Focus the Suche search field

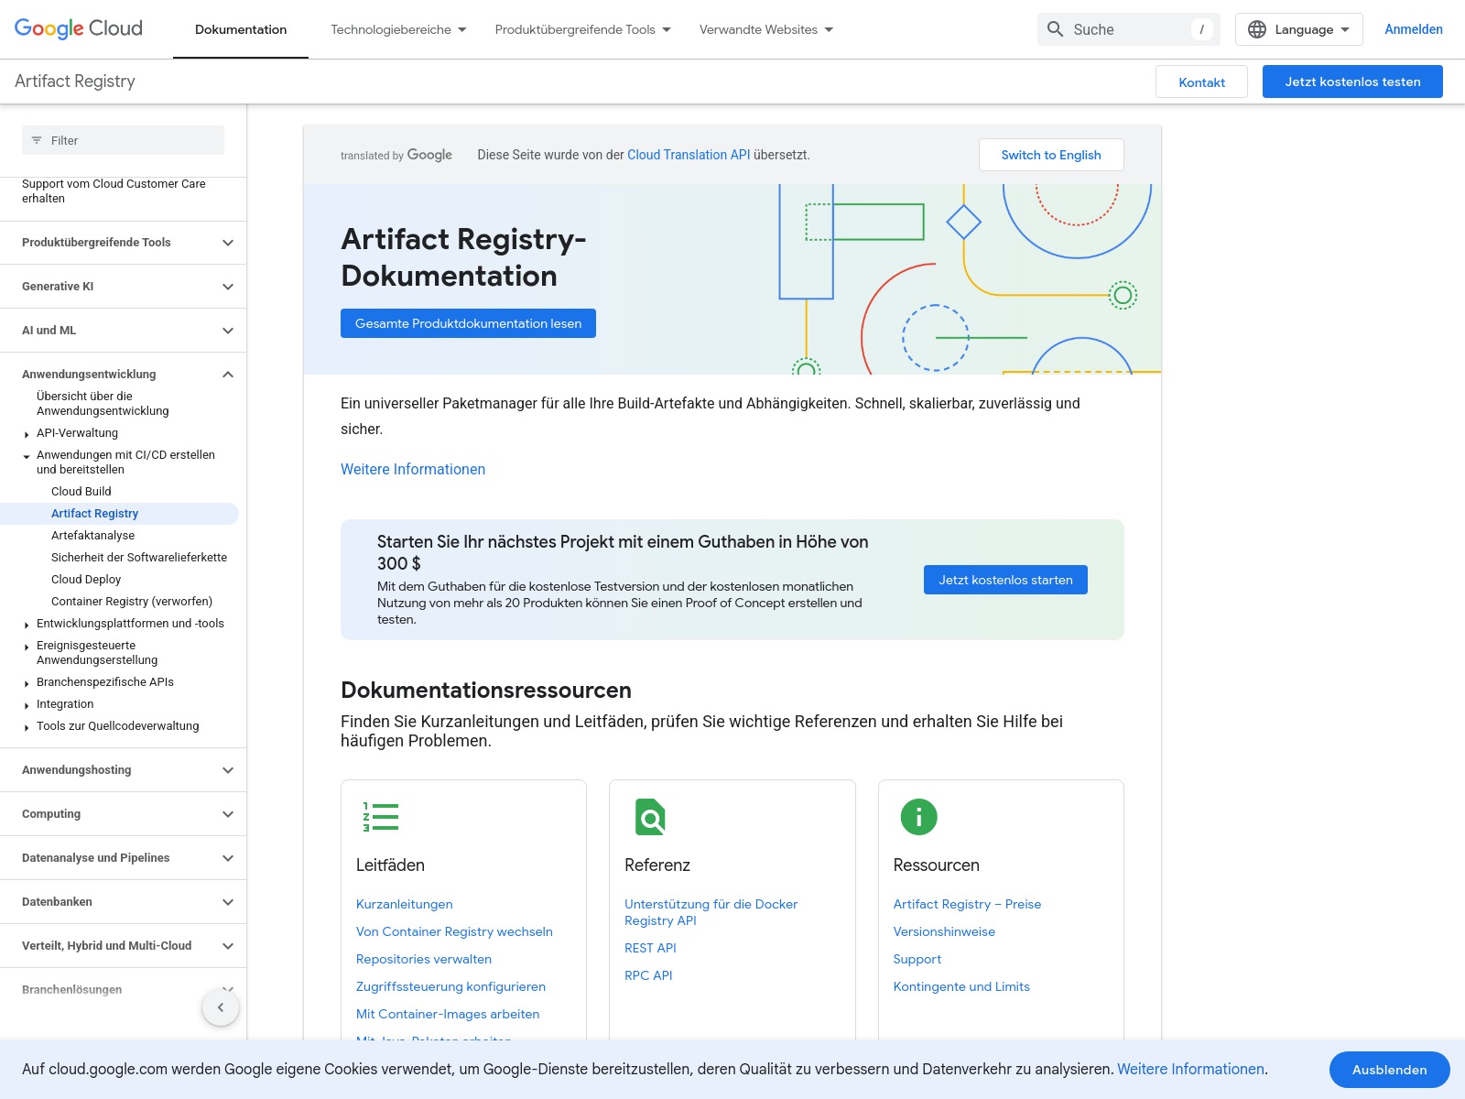coord(1129,29)
